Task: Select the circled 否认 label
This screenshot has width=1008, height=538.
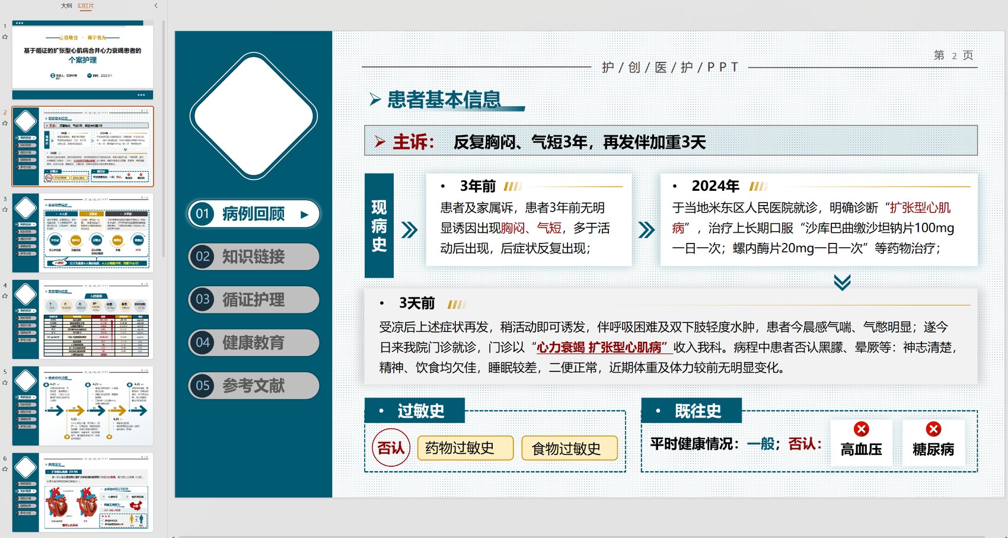Action: pos(391,447)
